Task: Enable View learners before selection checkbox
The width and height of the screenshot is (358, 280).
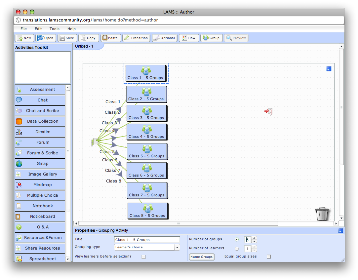Action: [x=143, y=257]
